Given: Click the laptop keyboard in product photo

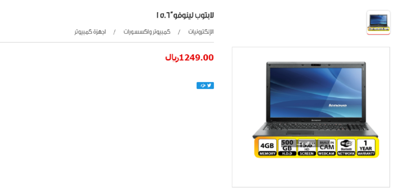Looking at the screenshot, I should (315, 126).
